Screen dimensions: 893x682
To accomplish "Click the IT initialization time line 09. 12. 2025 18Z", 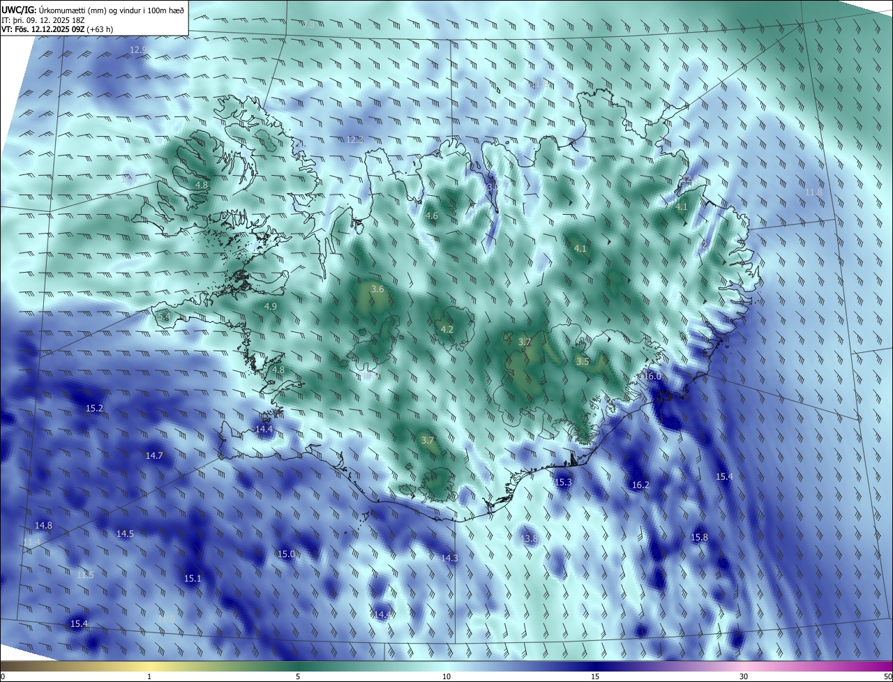I will point(43,20).
